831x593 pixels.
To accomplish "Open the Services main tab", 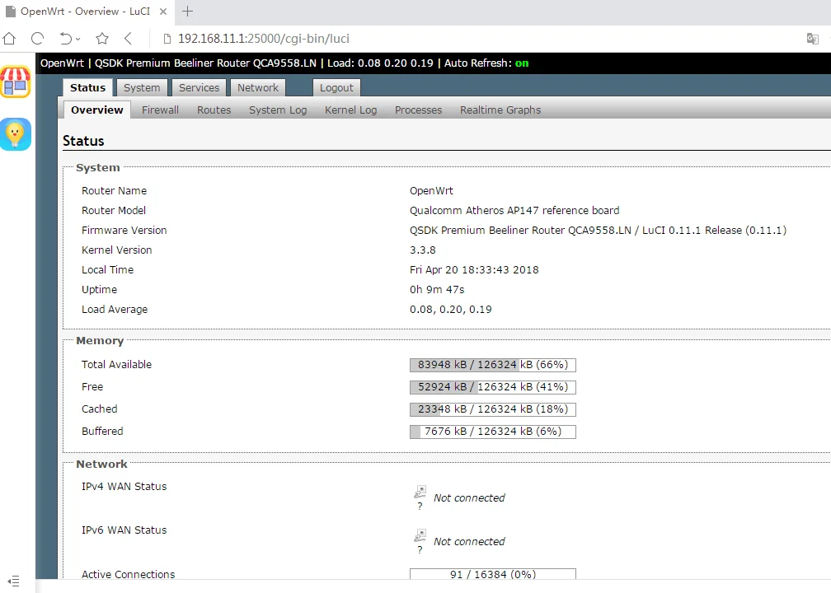I will (199, 88).
